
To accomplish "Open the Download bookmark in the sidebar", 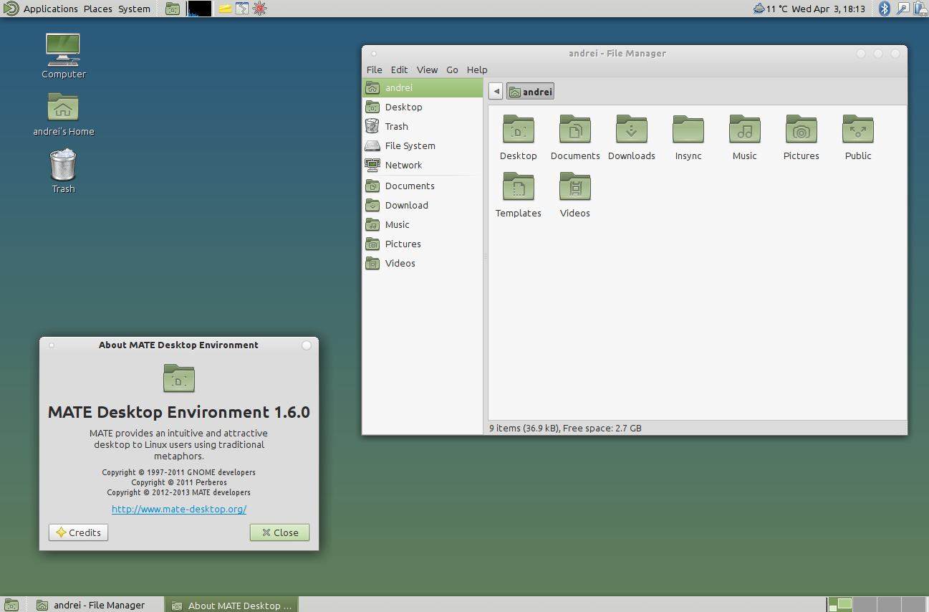I will pos(423,205).
